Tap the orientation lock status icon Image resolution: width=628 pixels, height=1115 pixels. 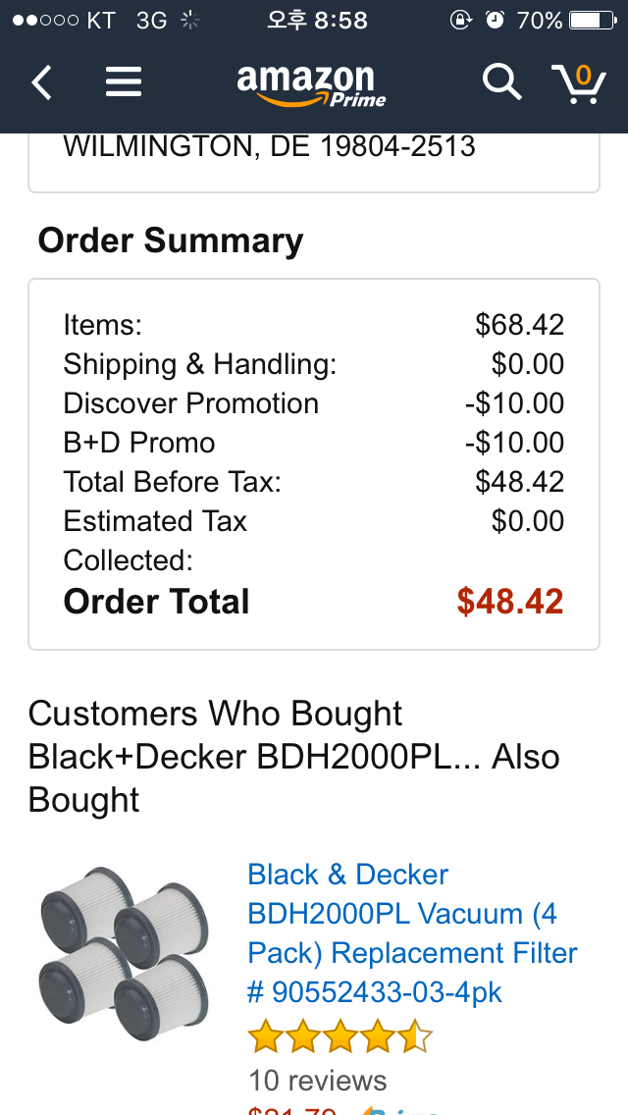tap(460, 21)
